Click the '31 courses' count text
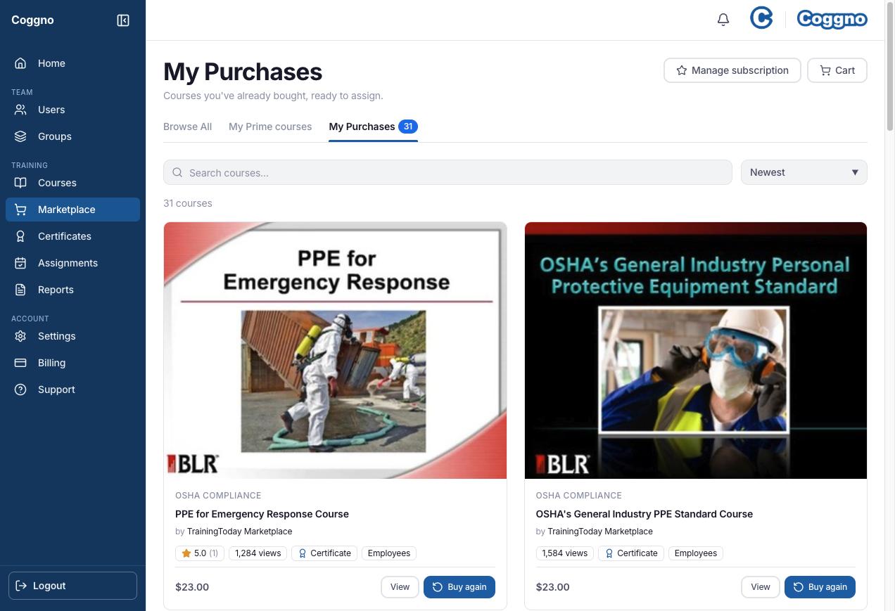Screen dimensions: 895x611 [188, 203]
